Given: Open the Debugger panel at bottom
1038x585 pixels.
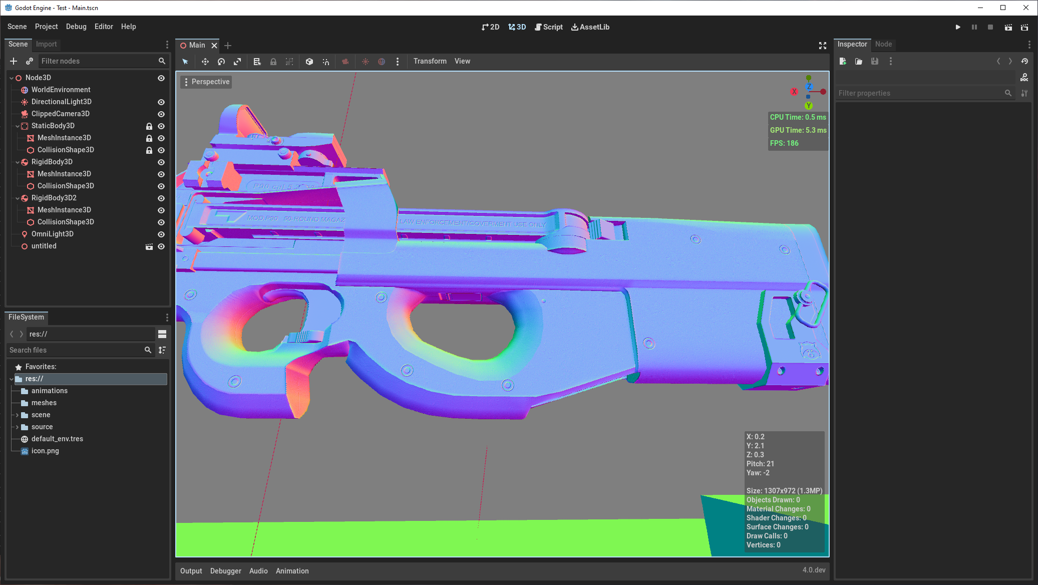Looking at the screenshot, I should tap(225, 570).
